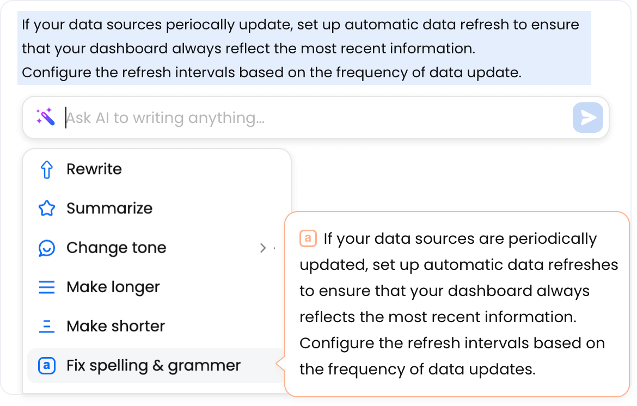Click the Summarize star icon

[47, 208]
